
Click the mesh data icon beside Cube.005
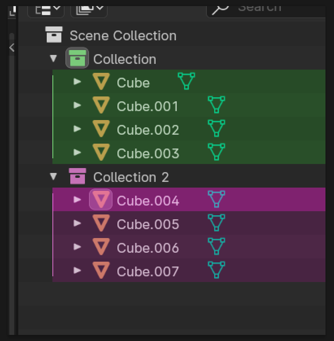click(216, 223)
